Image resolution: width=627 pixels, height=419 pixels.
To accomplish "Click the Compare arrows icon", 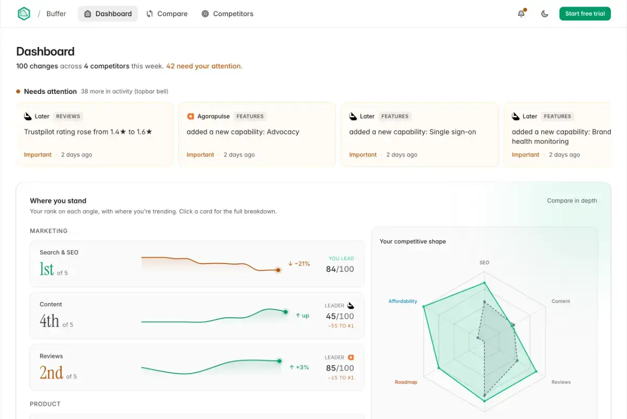I will (150, 14).
